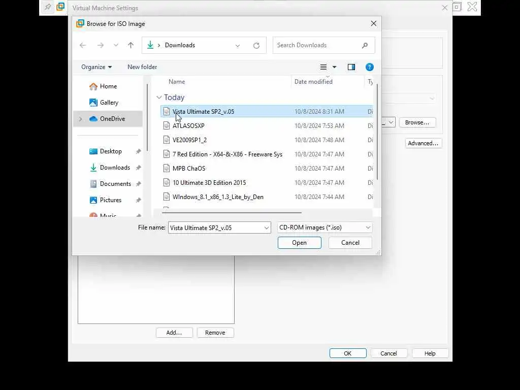Click the pin icon beside Downloads
The width and height of the screenshot is (520, 390).
[x=138, y=168]
